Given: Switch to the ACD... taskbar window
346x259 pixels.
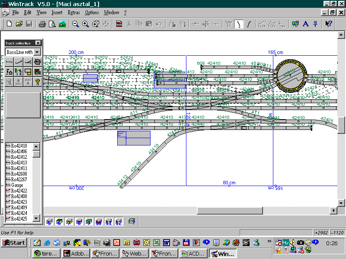Looking at the screenshot, I should (x=193, y=253).
